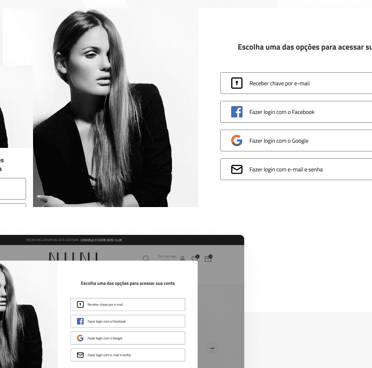The height and width of the screenshot is (368, 372).
Task: Choose 'Fazer login com e-mail e senha' in the small modal
Action: click(128, 355)
